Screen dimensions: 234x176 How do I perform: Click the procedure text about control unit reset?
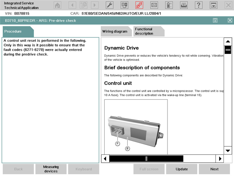coord(45,48)
